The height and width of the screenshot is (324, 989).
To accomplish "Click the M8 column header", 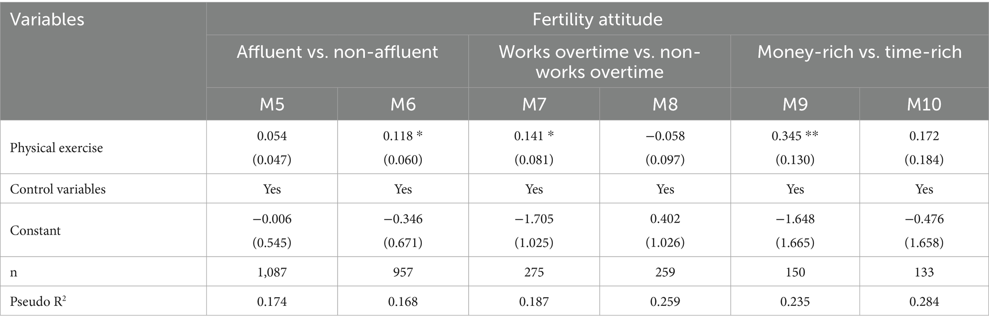I will pyautogui.click(x=665, y=104).
